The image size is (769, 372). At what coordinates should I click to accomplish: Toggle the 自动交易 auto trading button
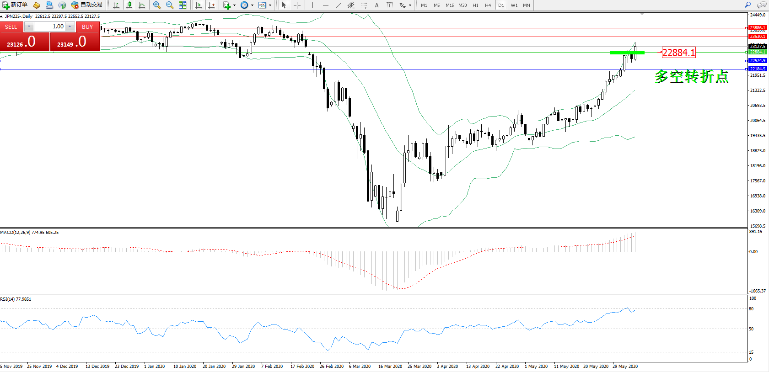87,5
